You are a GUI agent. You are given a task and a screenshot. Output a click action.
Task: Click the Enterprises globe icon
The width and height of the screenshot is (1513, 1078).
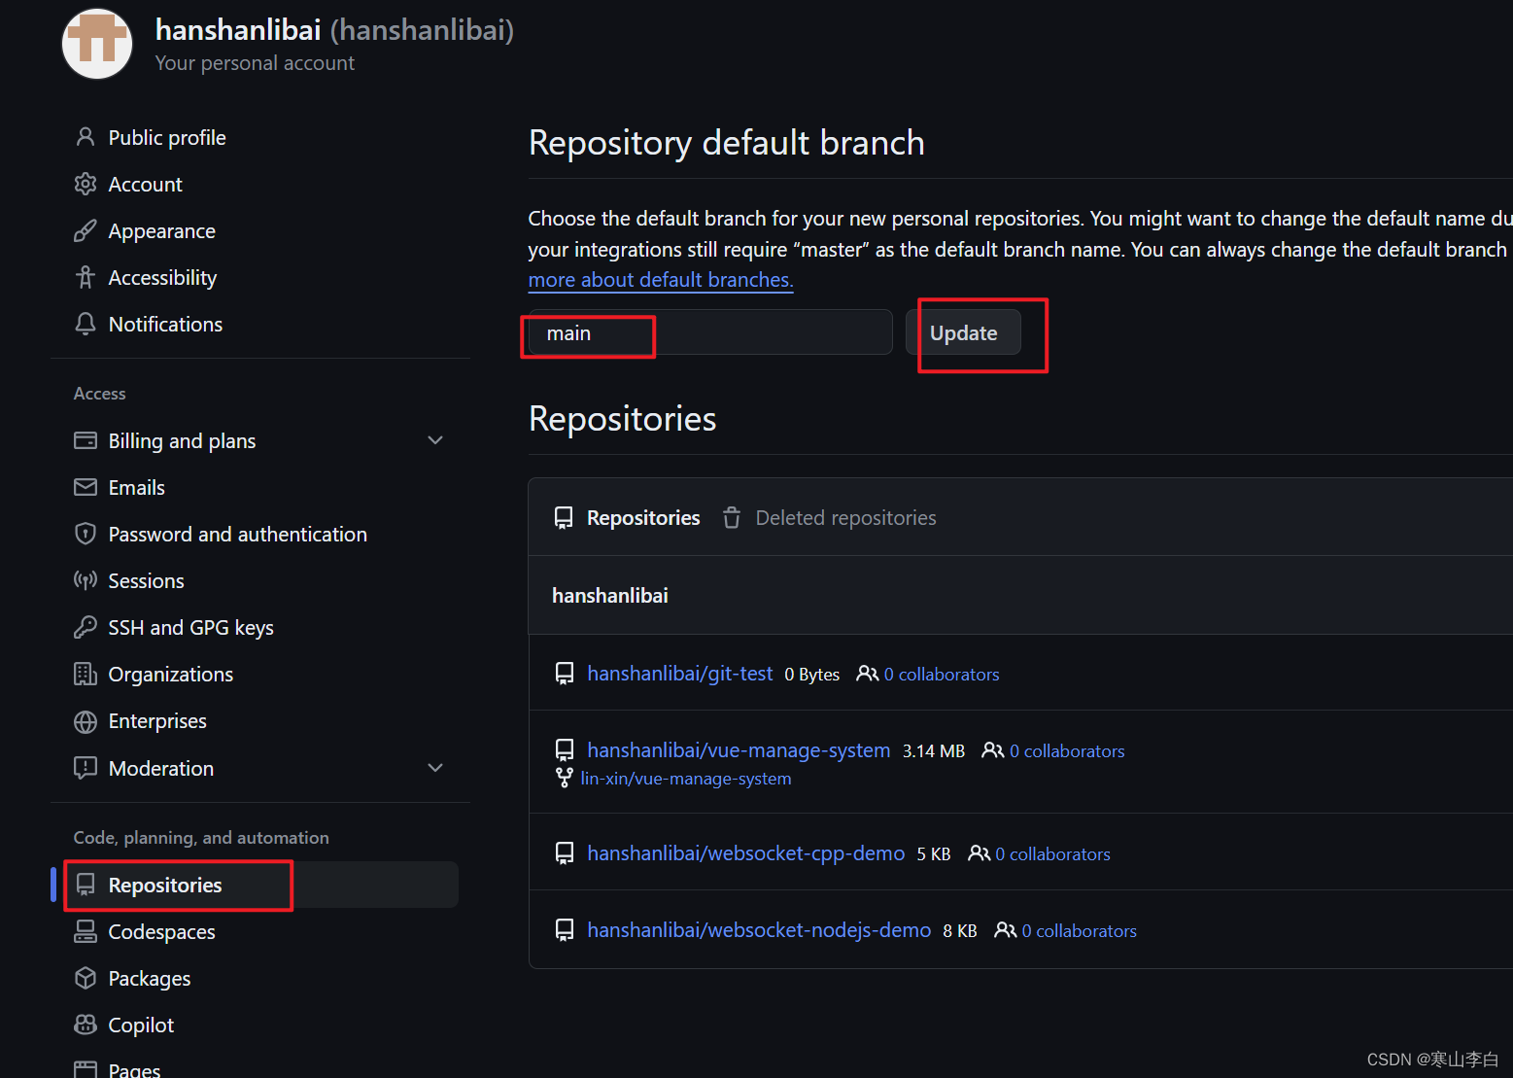[x=86, y=721]
